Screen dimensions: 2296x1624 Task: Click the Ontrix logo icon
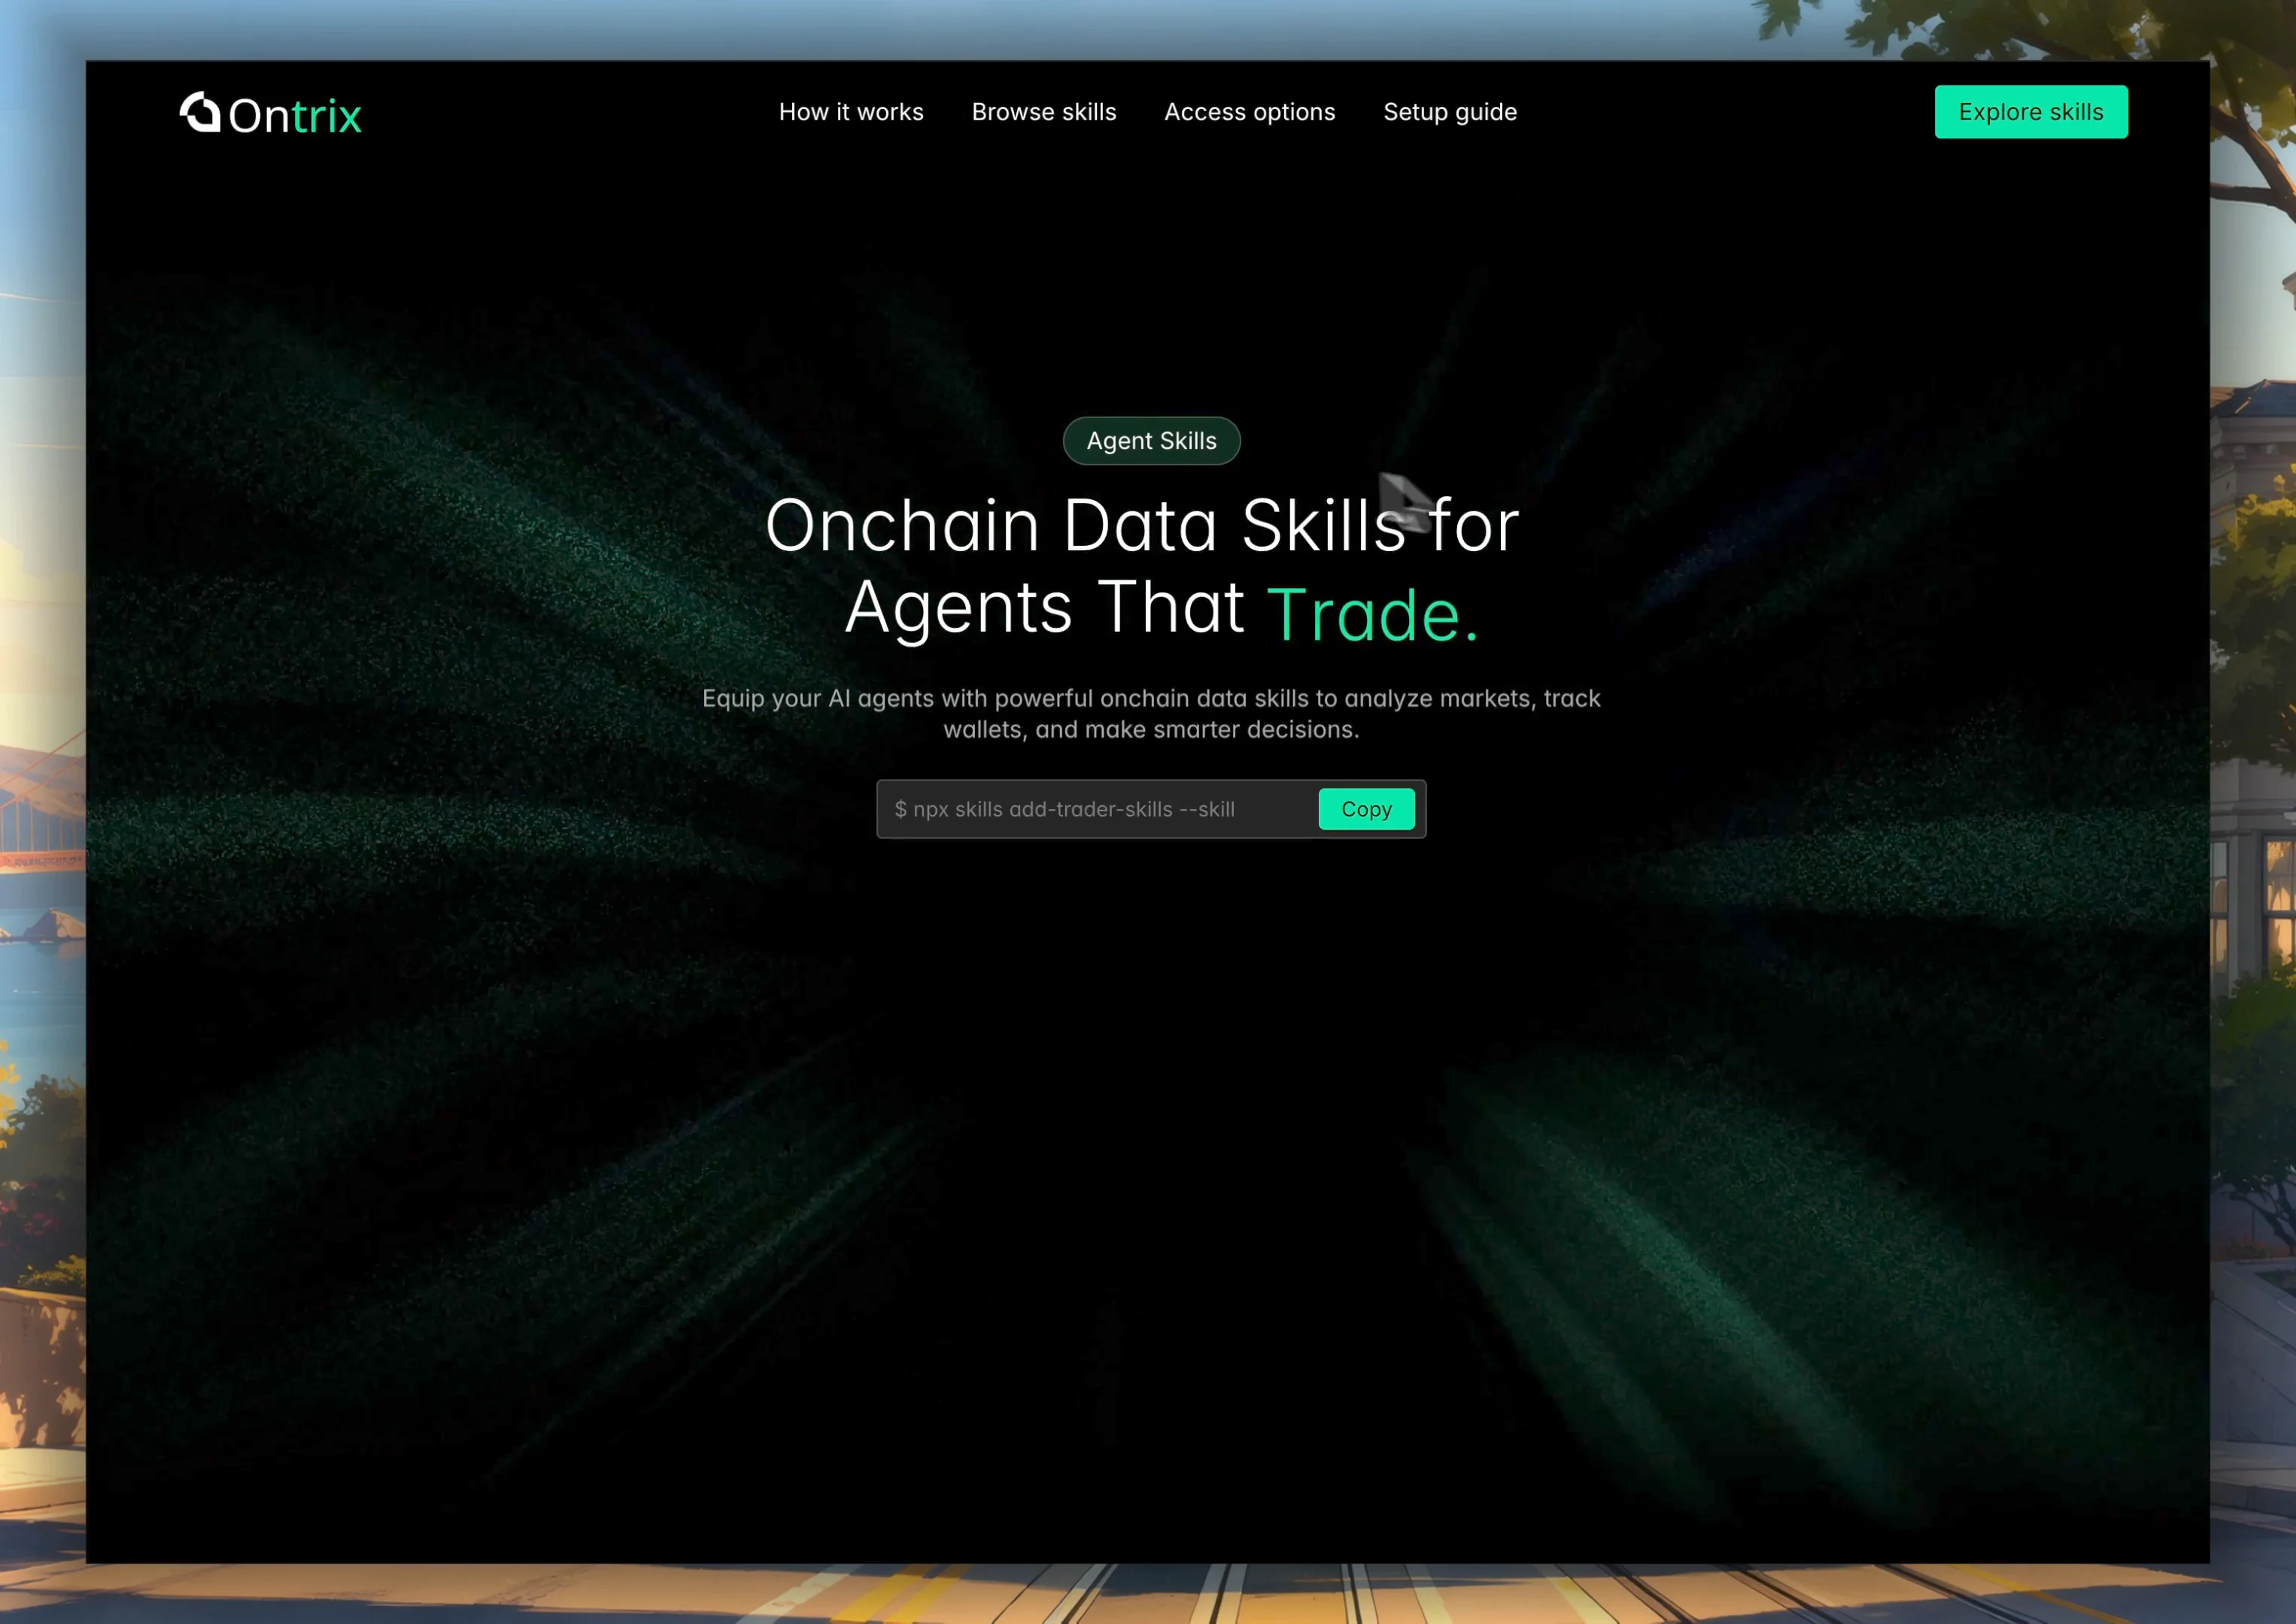click(200, 112)
